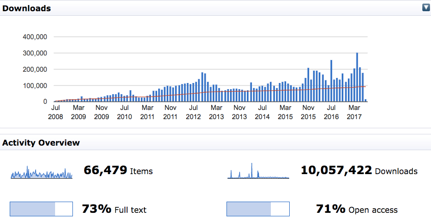Click the Nov 2015 x-axis label
This screenshot has width=431, height=224.
click(x=309, y=112)
